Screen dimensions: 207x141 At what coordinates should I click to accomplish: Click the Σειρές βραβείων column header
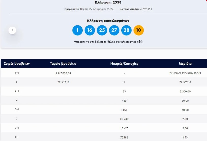pos(17,64)
